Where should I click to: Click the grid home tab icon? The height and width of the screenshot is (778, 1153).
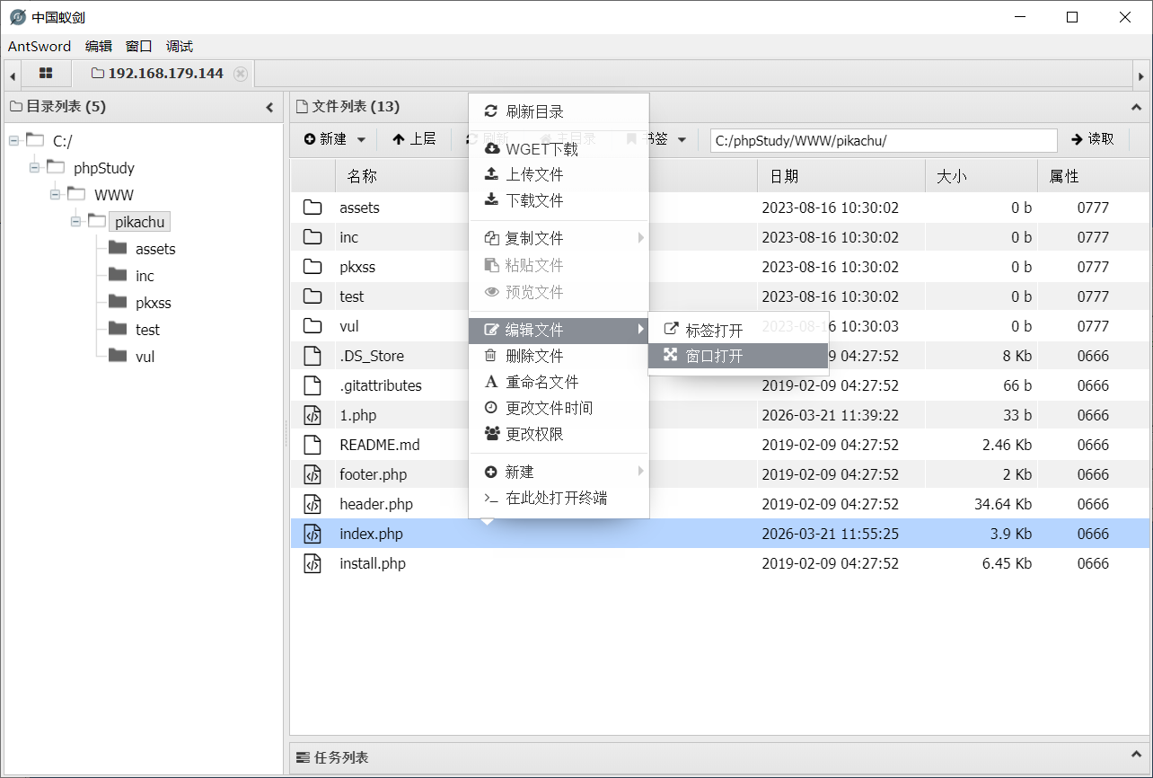pos(46,74)
